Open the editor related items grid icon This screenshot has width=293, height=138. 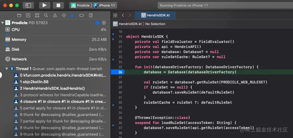(x=115, y=15)
